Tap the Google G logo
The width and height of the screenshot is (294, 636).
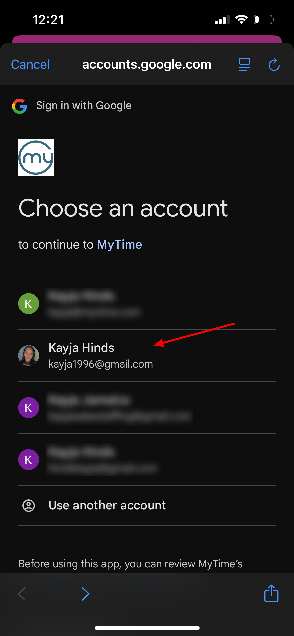[20, 106]
